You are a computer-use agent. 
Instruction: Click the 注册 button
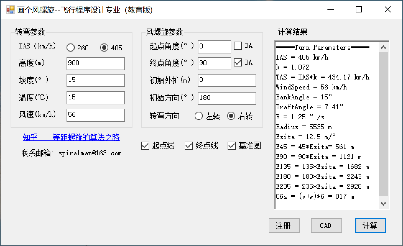tap(284, 225)
